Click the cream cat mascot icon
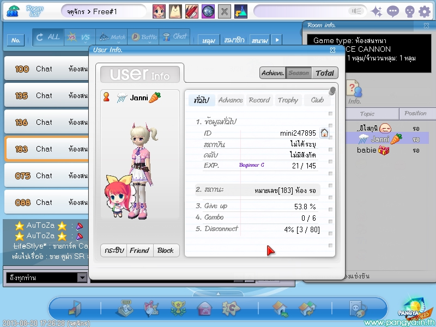Viewport: 436px width, 327px height. pos(175,11)
